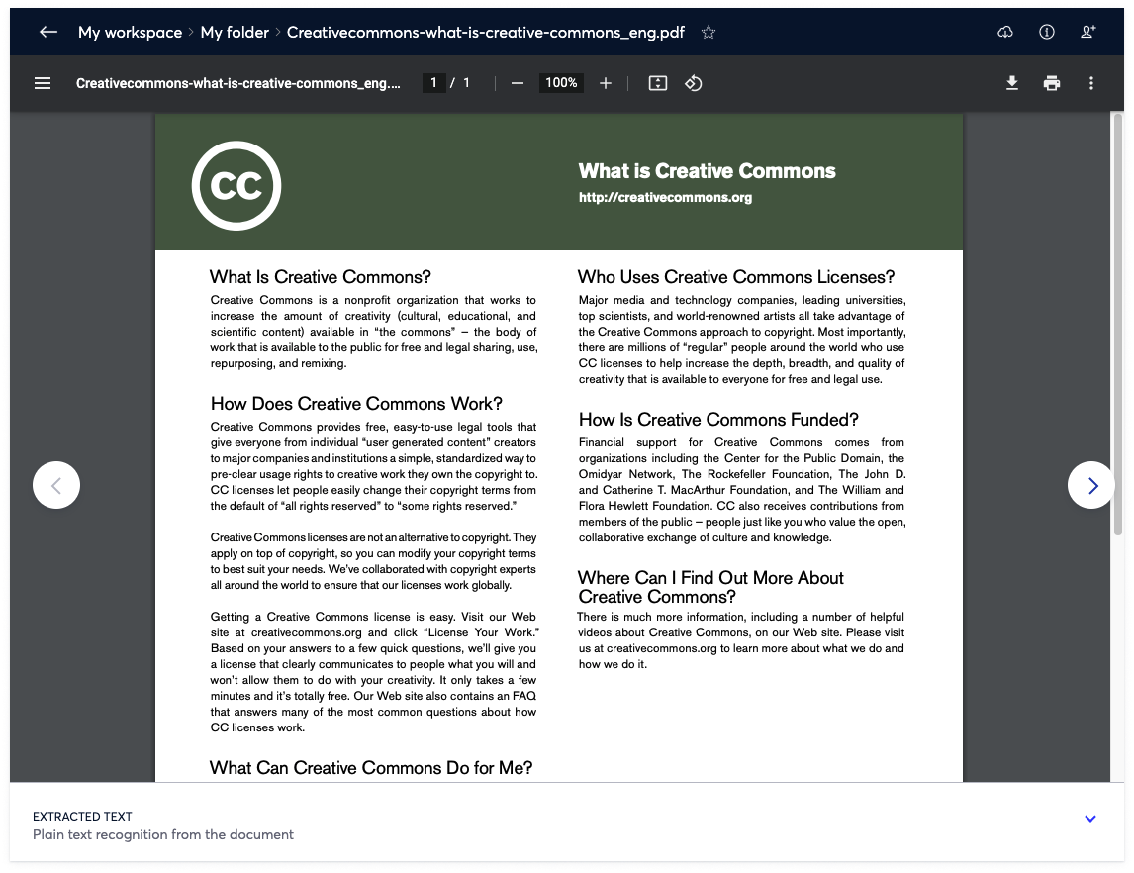Go back using the left arrow
Viewport: 1134px width, 873px height.
(48, 32)
